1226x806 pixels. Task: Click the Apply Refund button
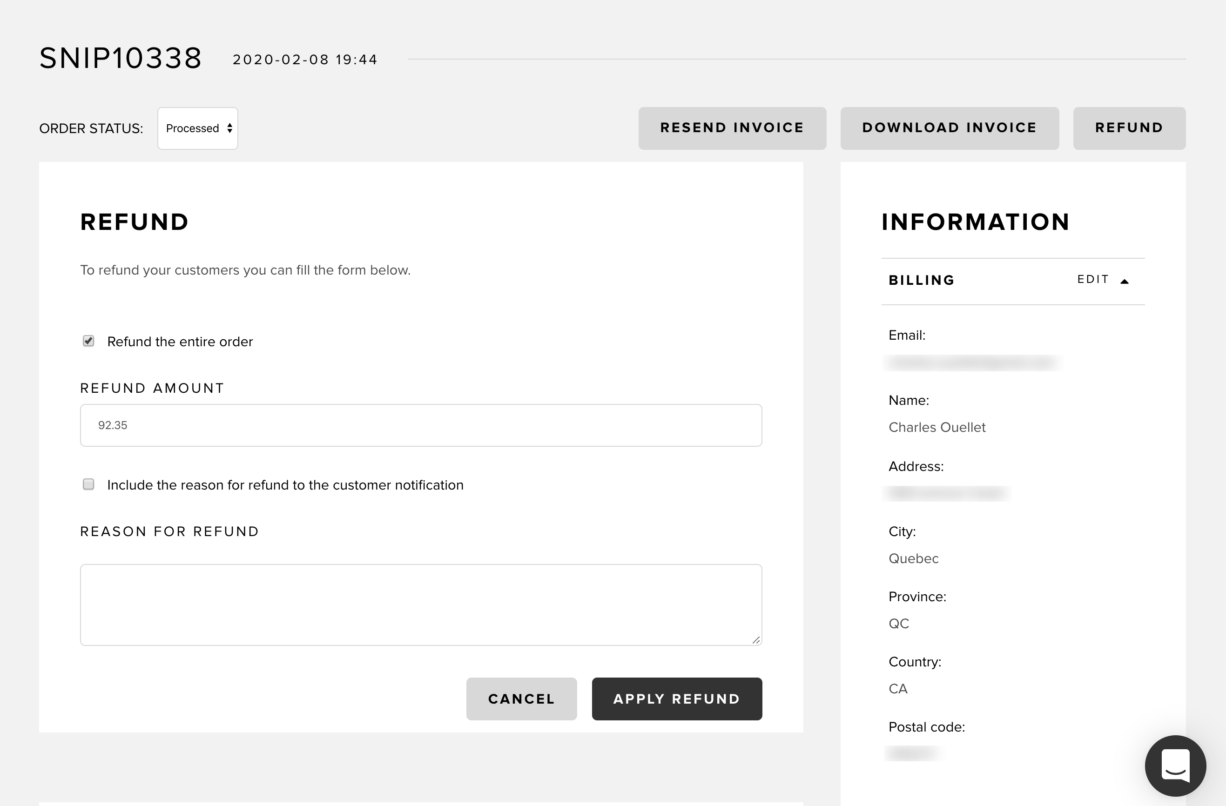(x=676, y=699)
